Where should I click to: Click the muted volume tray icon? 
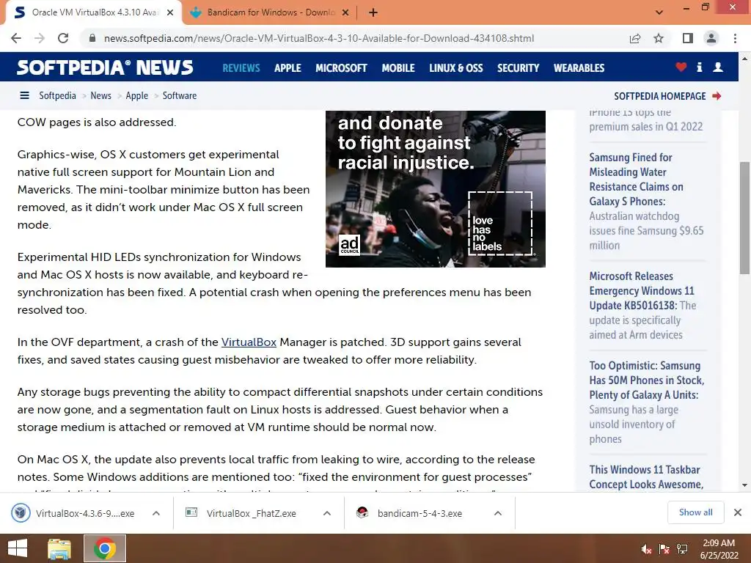click(x=646, y=549)
